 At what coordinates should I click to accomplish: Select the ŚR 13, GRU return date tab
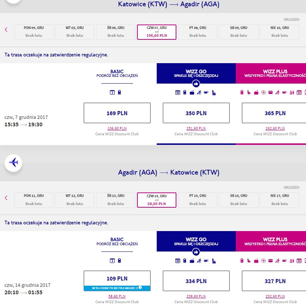pyautogui.click(x=116, y=200)
